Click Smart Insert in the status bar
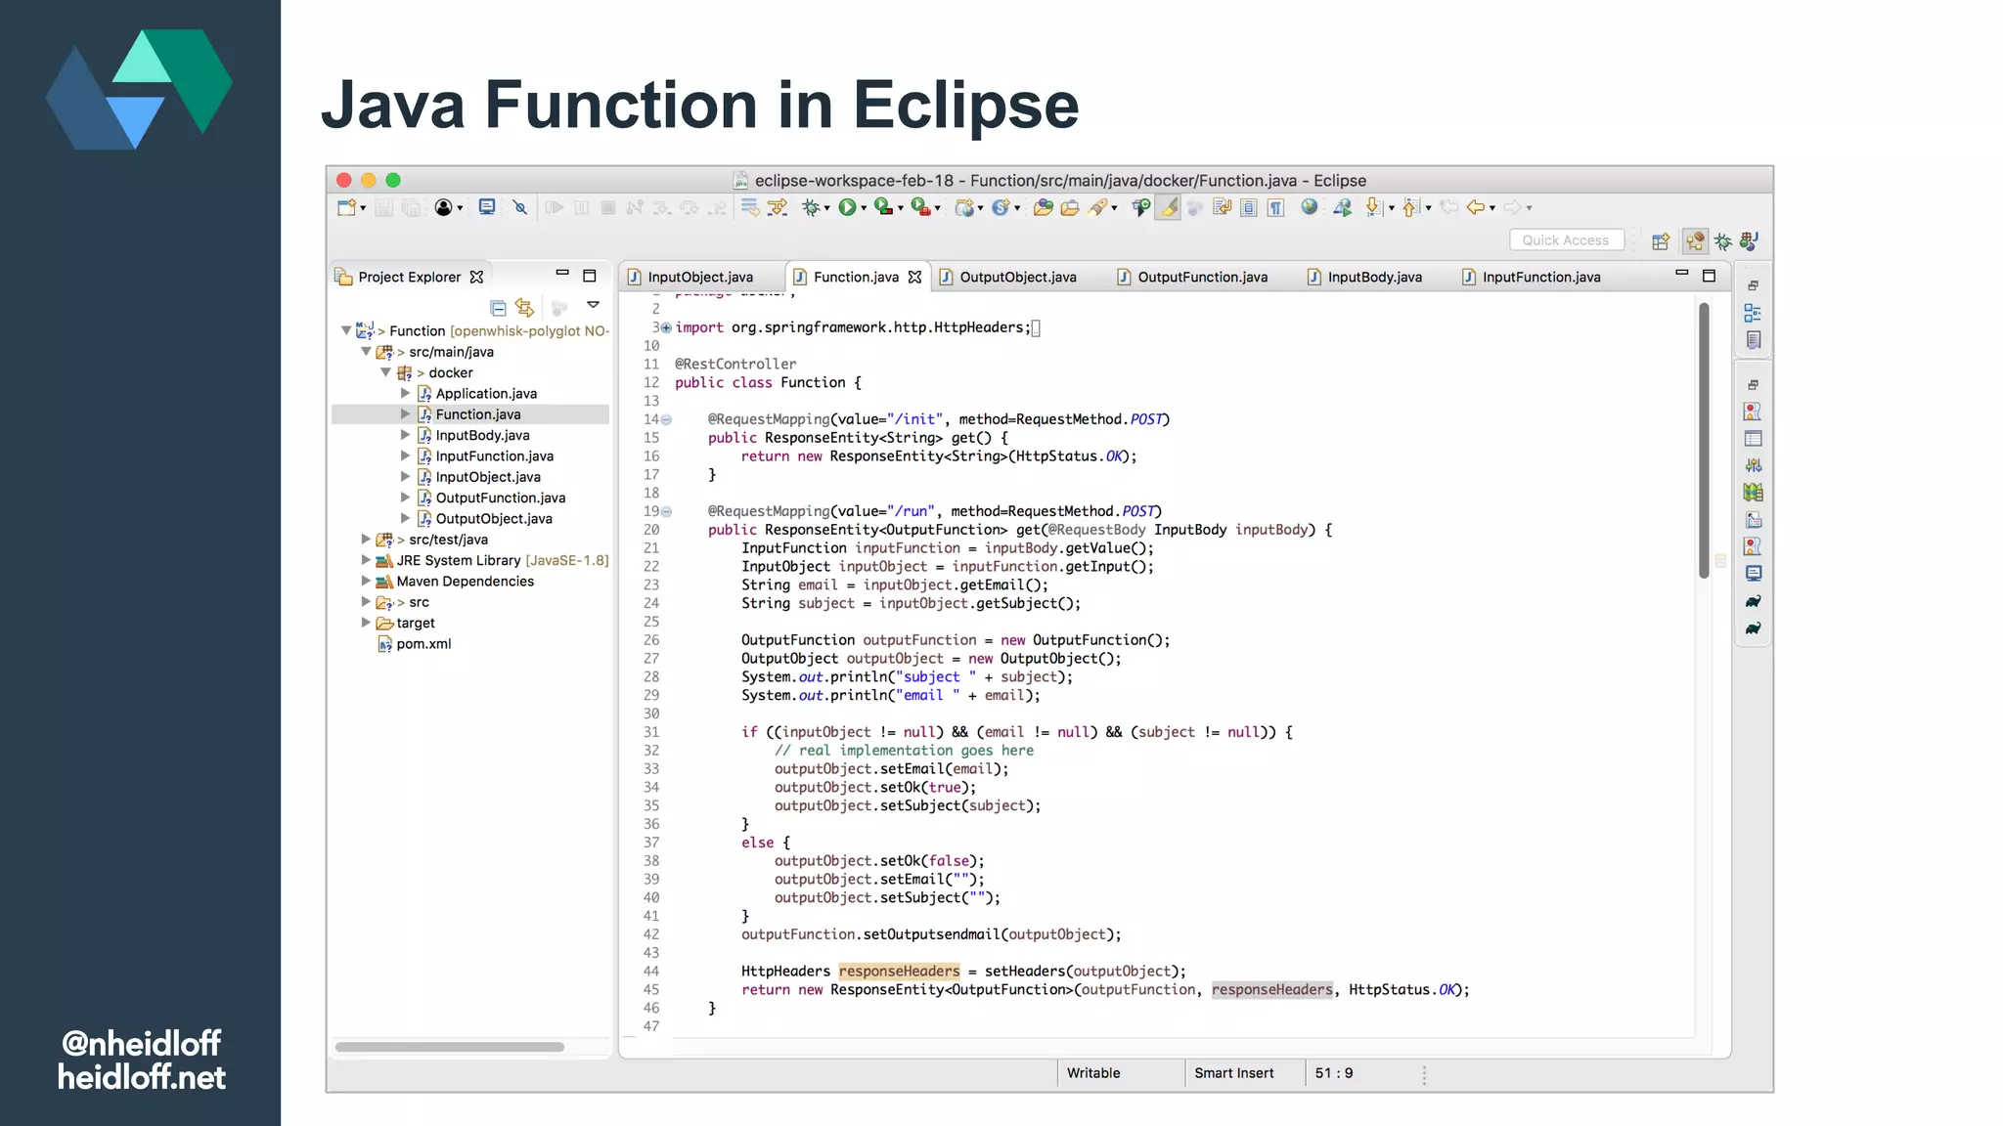 1233,1073
